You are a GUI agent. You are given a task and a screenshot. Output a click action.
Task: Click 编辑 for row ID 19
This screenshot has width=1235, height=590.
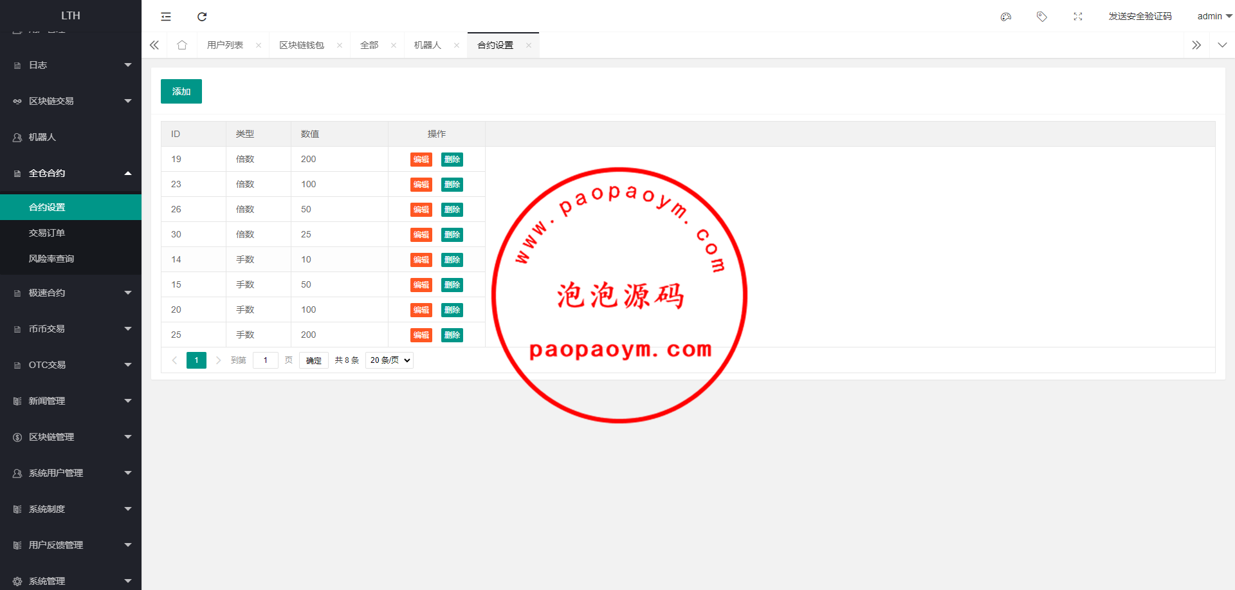pyautogui.click(x=421, y=160)
